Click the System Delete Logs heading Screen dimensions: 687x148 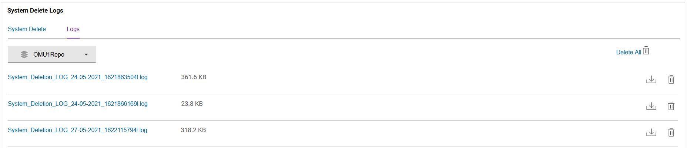[x=35, y=11]
